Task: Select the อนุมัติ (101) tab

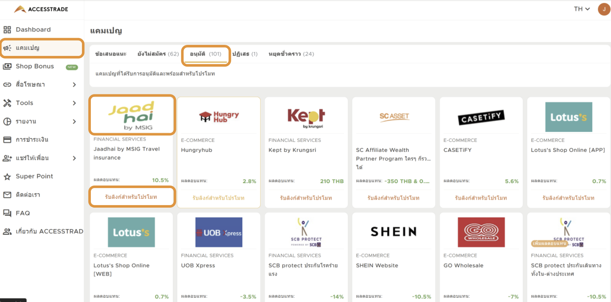Action: point(206,54)
